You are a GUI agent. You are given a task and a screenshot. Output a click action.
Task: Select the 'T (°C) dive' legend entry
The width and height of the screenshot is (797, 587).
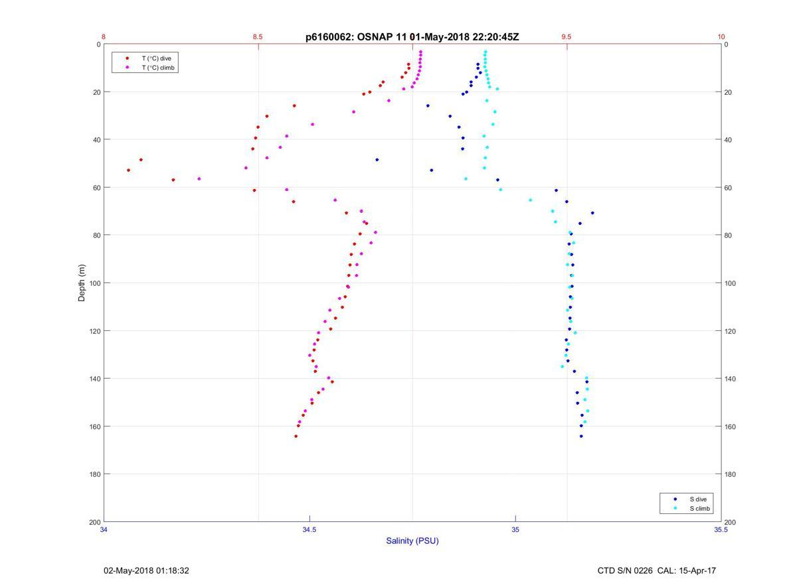pyautogui.click(x=156, y=58)
